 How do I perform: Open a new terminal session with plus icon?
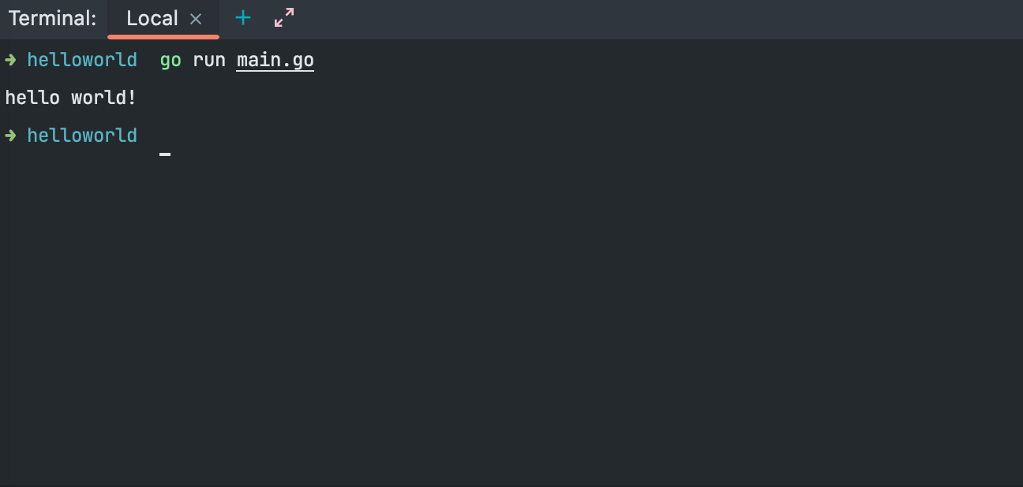point(243,18)
